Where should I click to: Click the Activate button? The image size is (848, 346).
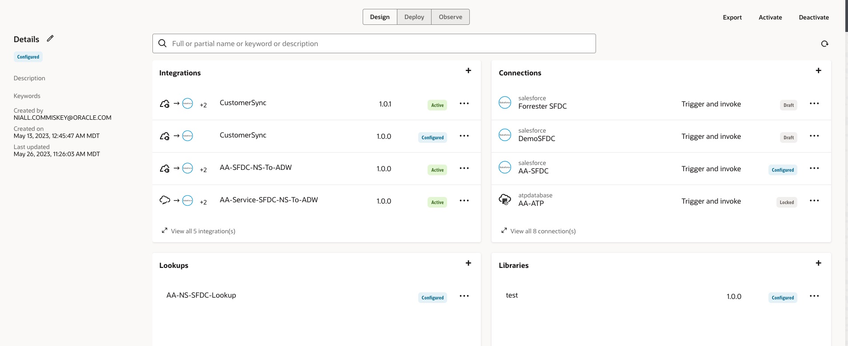770,17
